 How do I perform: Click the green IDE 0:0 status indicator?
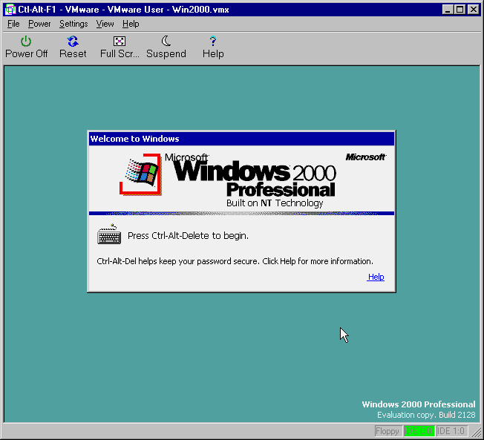pos(419,431)
